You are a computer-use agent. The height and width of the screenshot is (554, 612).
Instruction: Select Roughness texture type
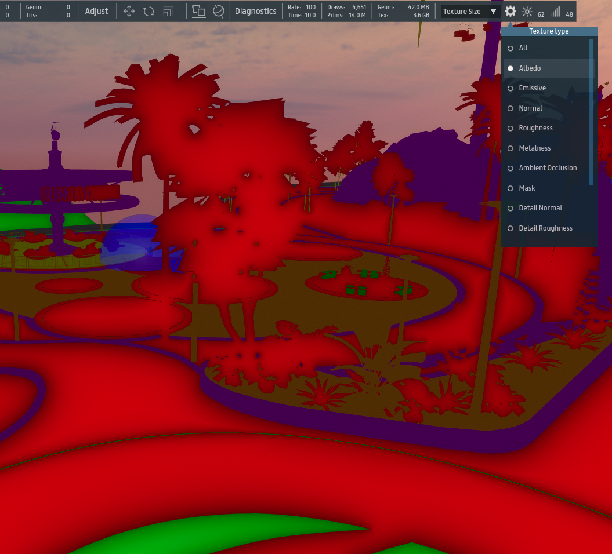510,128
